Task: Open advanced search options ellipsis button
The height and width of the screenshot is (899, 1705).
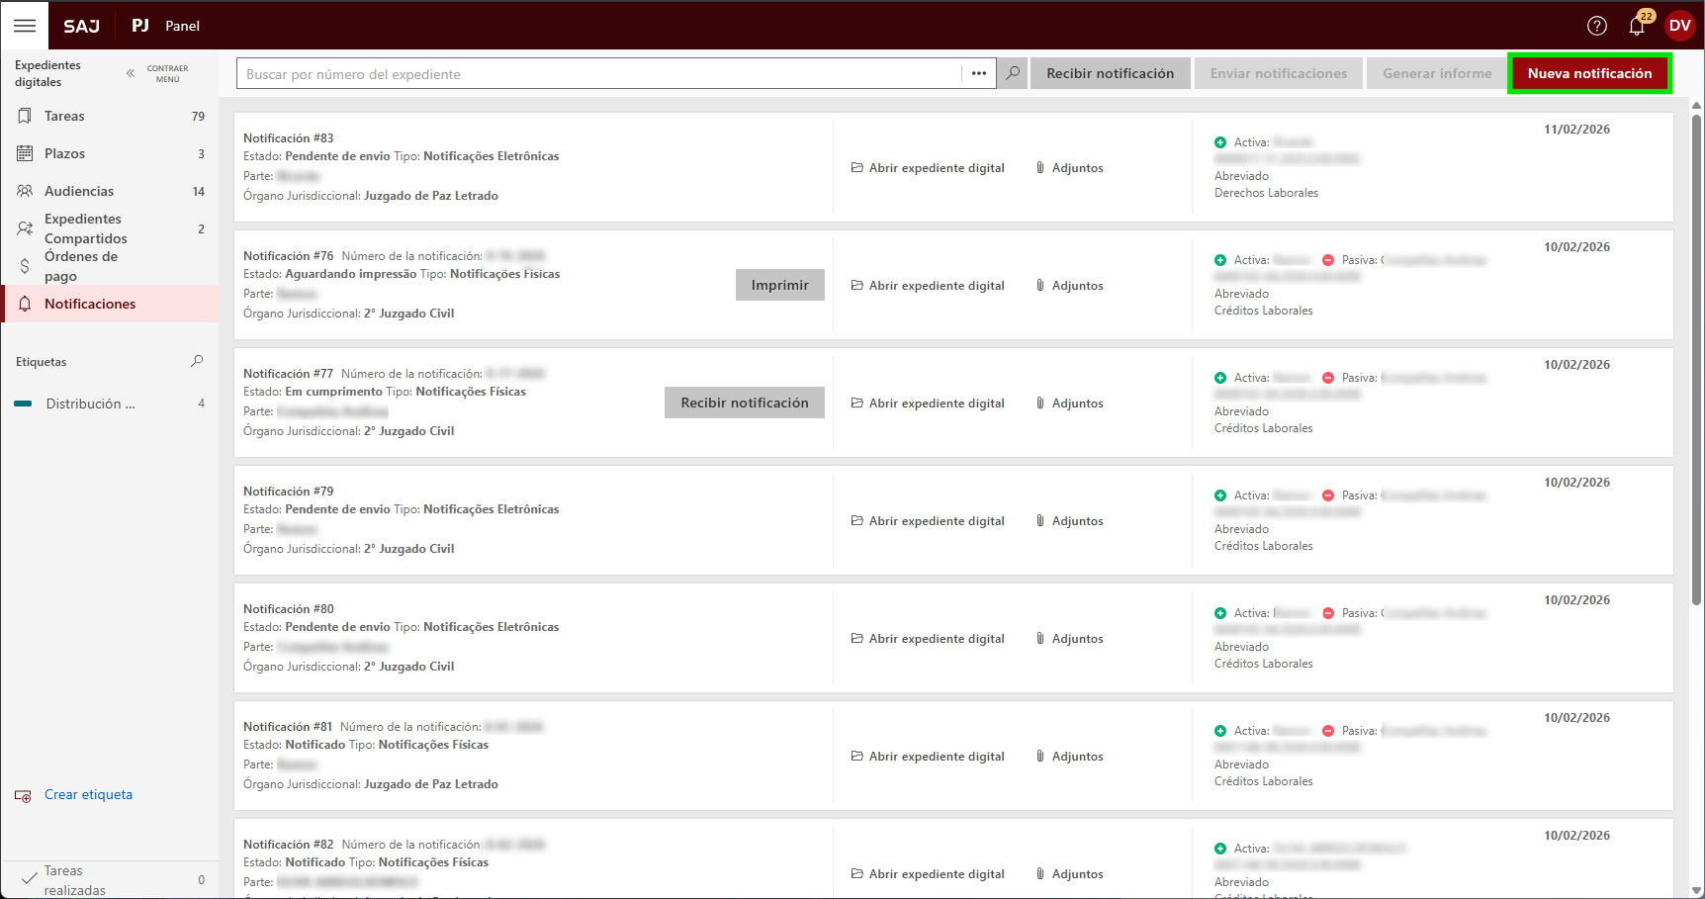Action: click(978, 73)
